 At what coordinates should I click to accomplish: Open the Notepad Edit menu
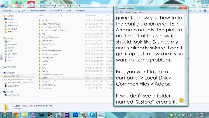pos(121,12)
